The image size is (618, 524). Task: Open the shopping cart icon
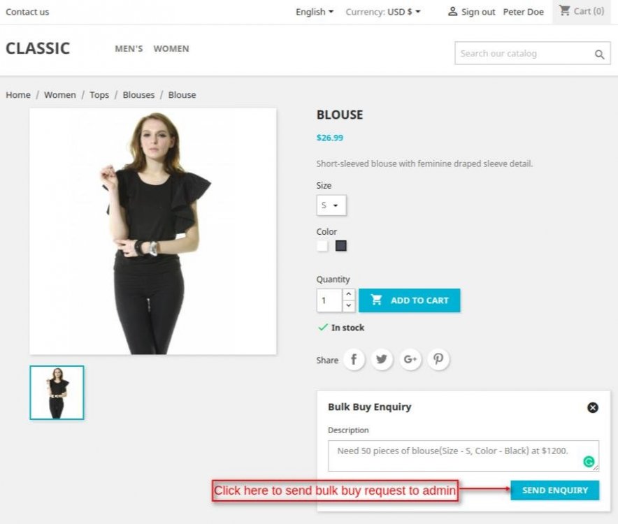click(x=564, y=10)
